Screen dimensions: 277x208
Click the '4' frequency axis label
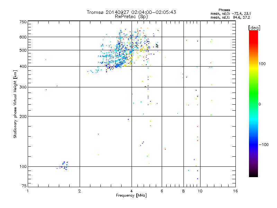[x=132, y=191]
